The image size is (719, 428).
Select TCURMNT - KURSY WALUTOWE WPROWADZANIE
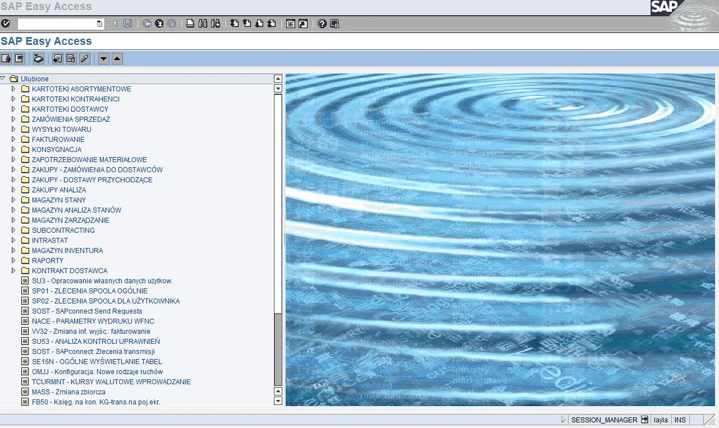[x=111, y=381]
